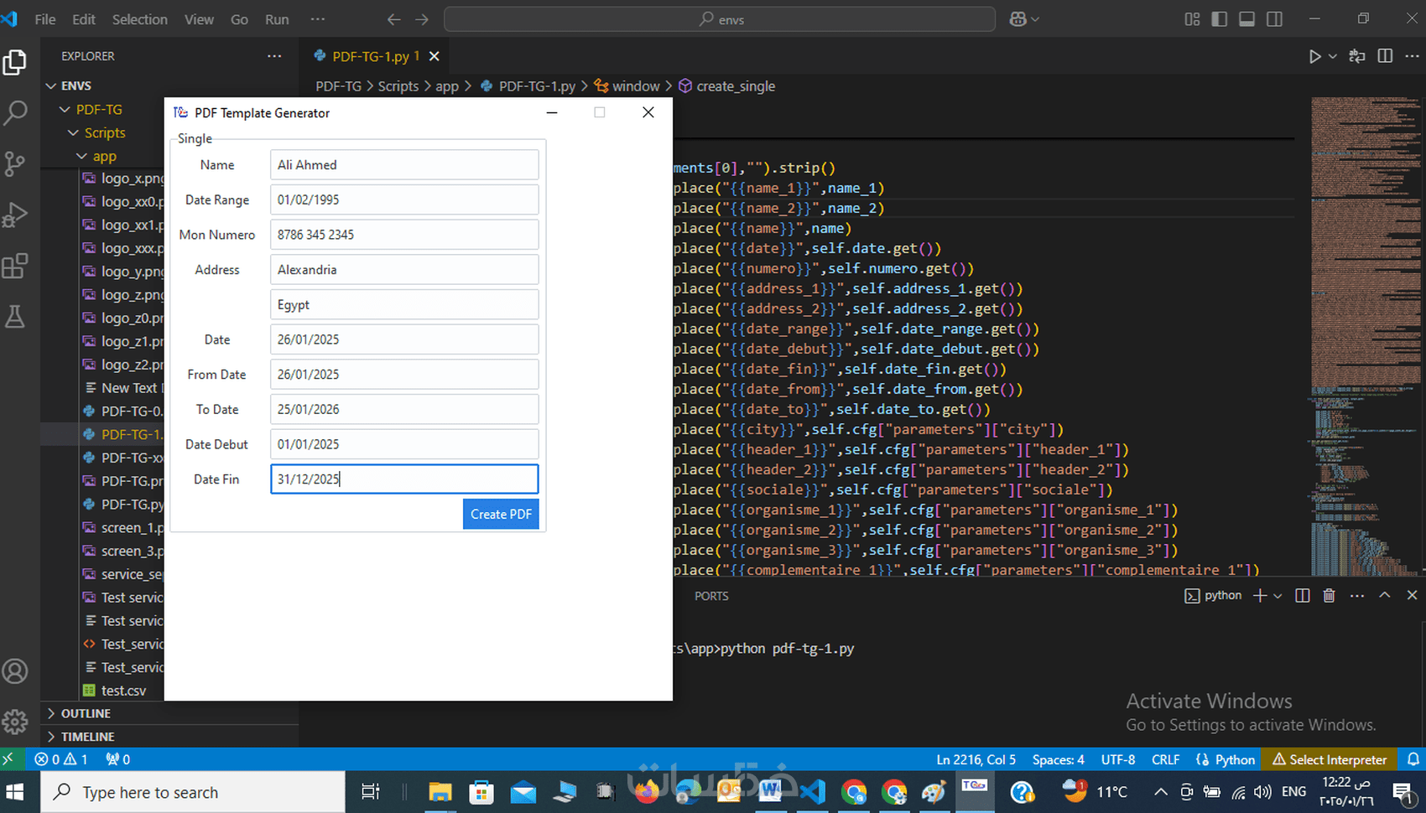Viewport: 1426px width, 813px height.
Task: Split the editor right
Action: point(1385,56)
